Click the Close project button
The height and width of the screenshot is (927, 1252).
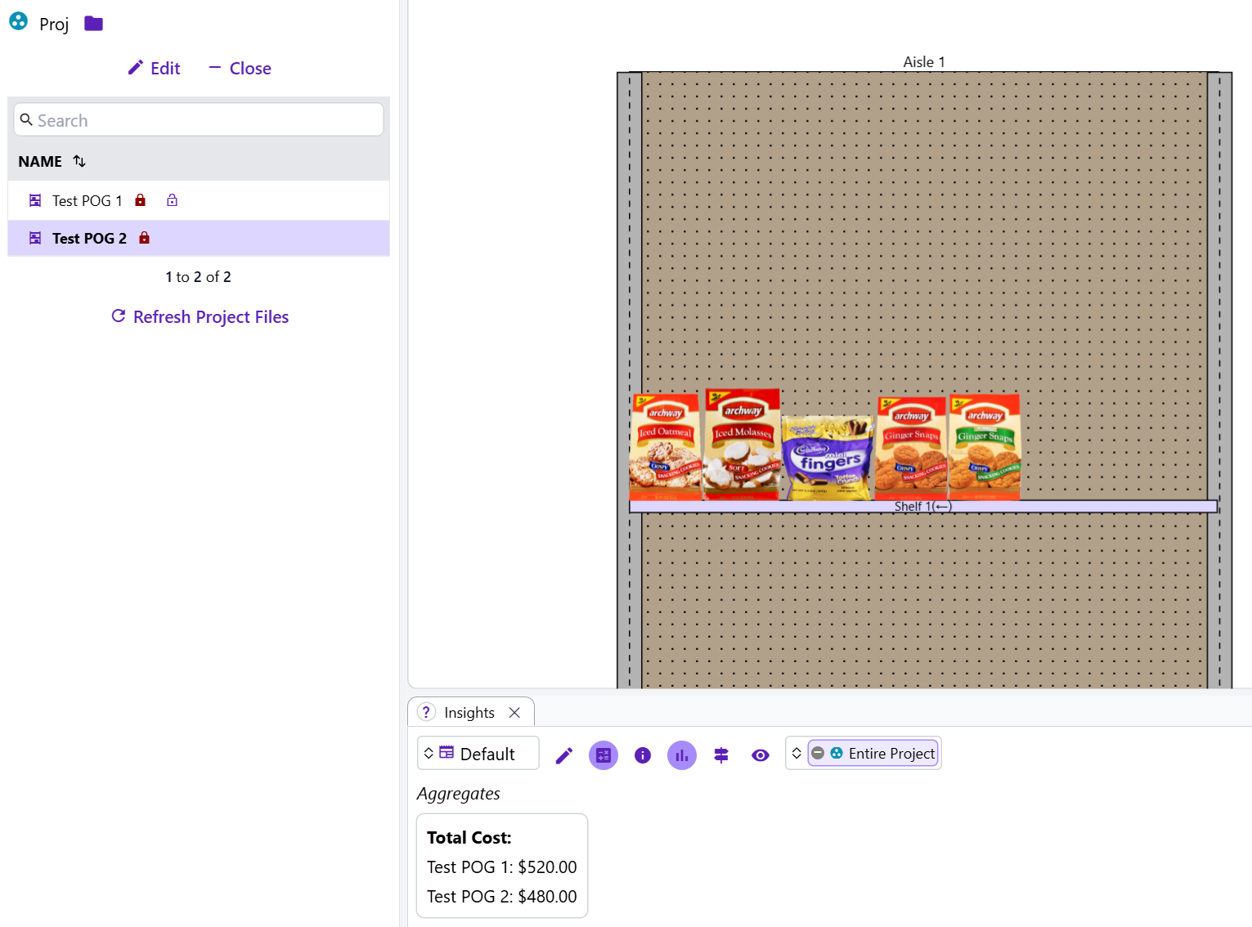coord(240,69)
